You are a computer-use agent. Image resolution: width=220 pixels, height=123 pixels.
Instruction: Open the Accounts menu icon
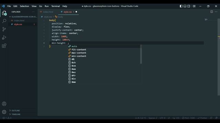point(4,104)
